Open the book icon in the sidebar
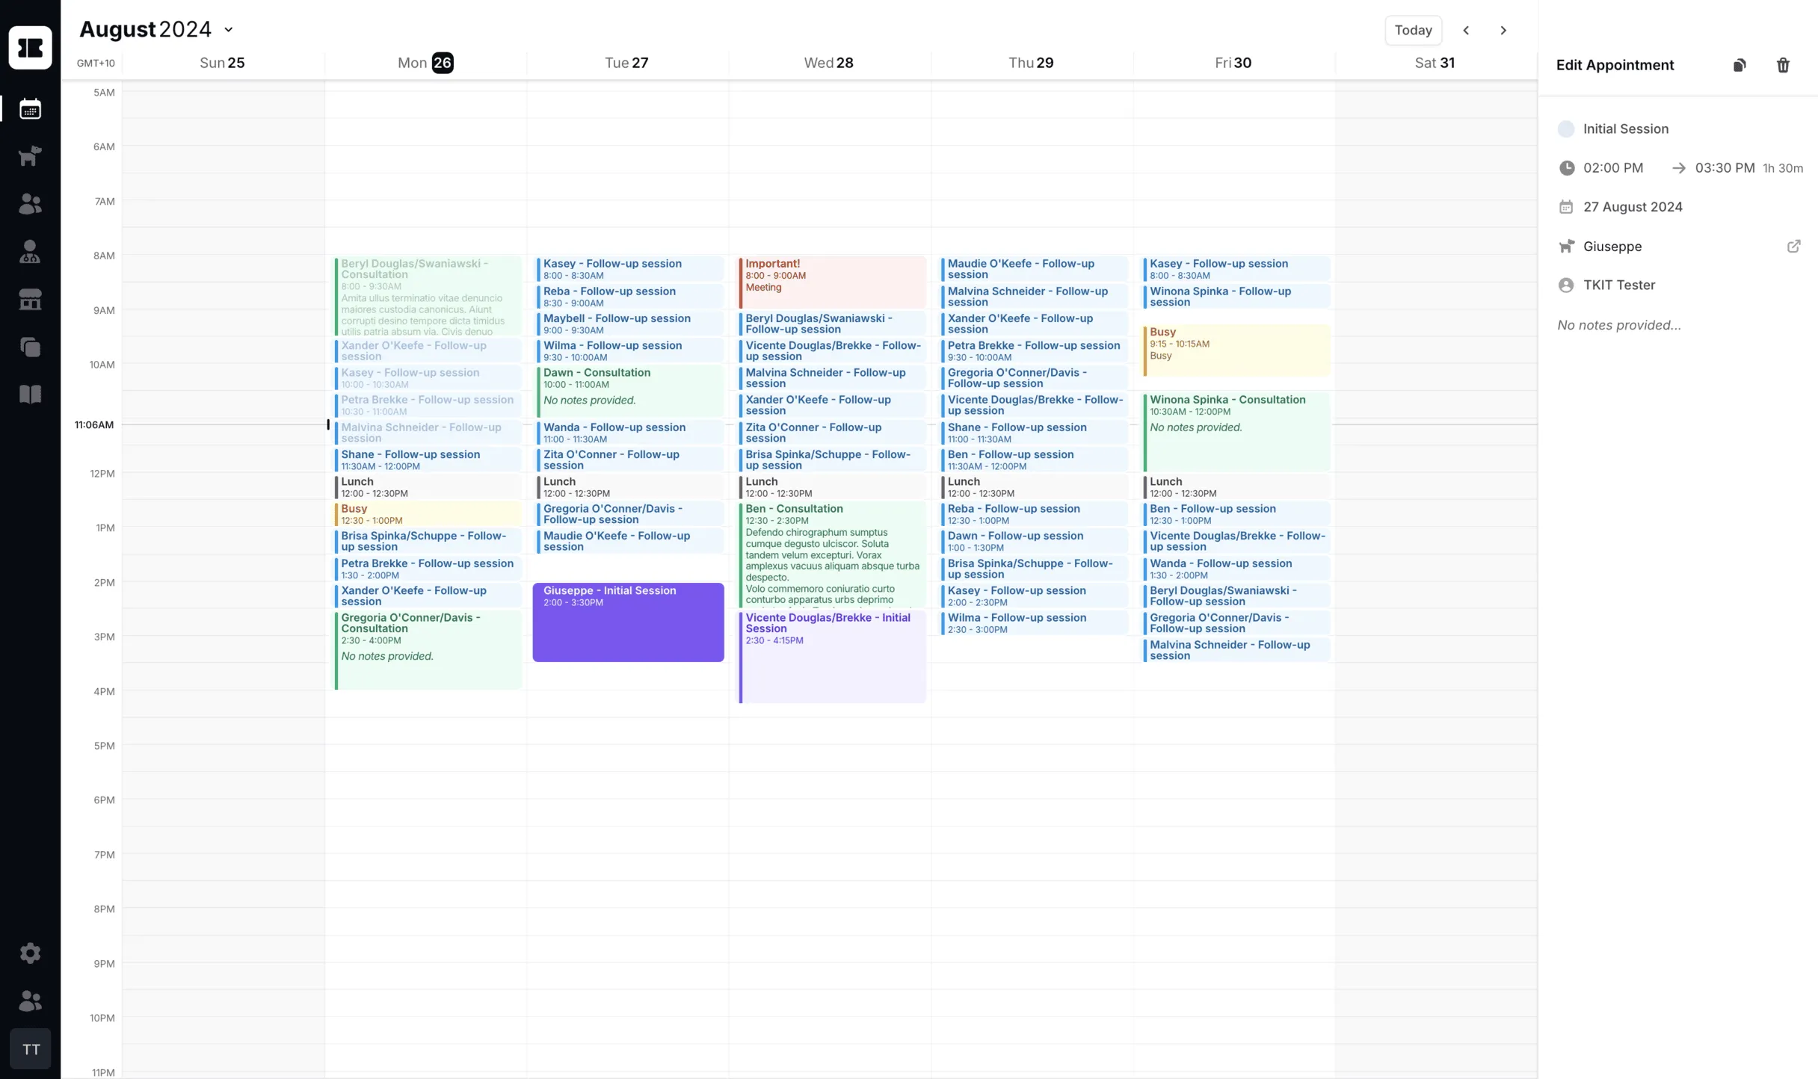 tap(30, 394)
